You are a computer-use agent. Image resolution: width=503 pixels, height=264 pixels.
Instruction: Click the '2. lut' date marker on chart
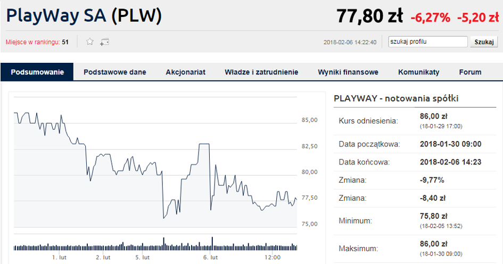point(103,257)
